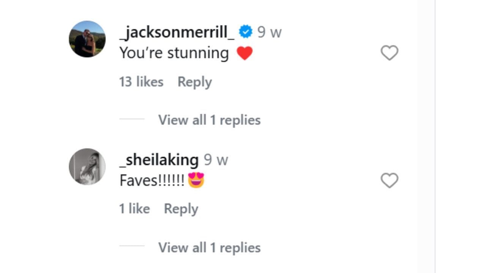
Task: View who liked the '13 likes' comment
Action: (x=141, y=82)
